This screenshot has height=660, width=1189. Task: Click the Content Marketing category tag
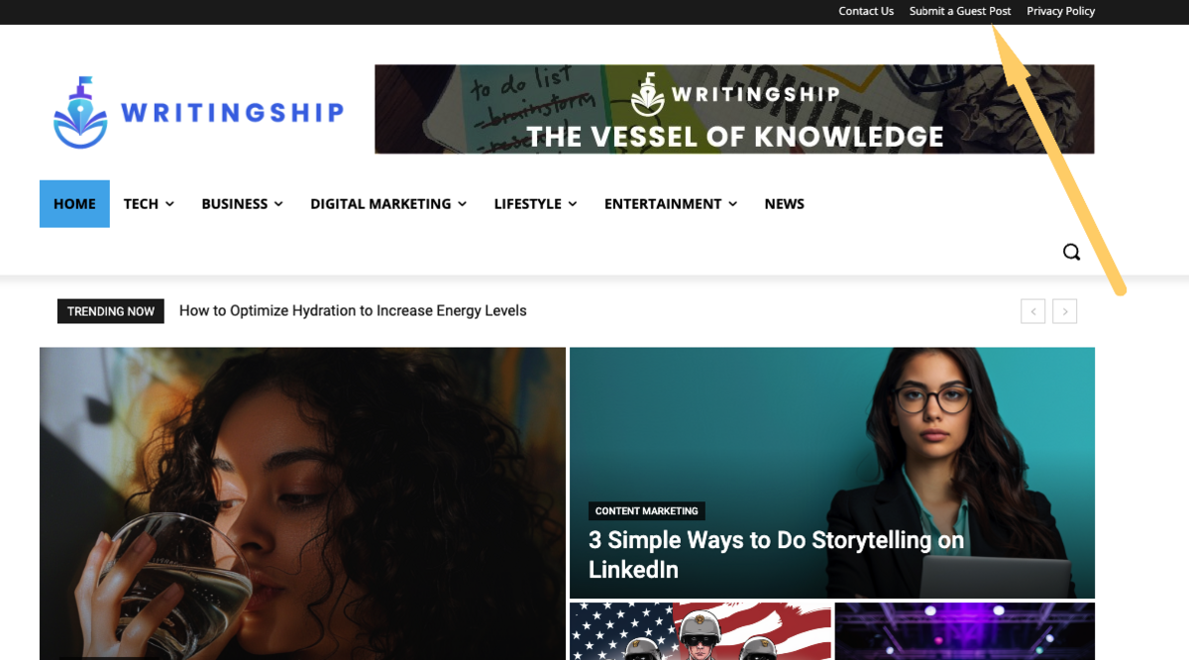click(x=647, y=511)
